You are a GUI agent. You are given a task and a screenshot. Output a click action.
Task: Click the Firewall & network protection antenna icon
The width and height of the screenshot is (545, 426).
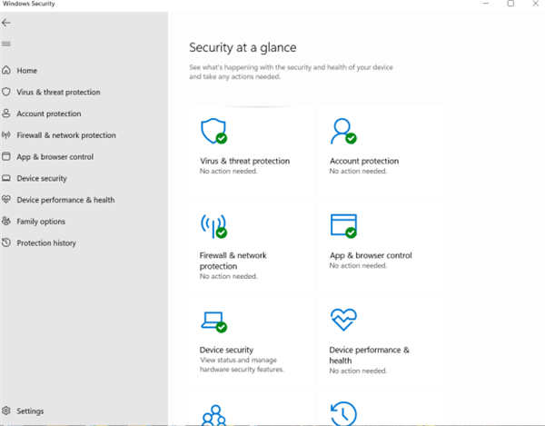pos(213,226)
